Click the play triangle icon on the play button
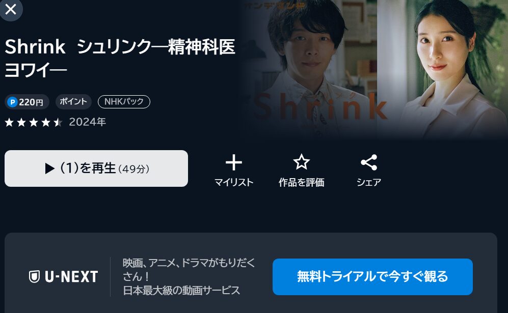The height and width of the screenshot is (313, 508). [49, 168]
